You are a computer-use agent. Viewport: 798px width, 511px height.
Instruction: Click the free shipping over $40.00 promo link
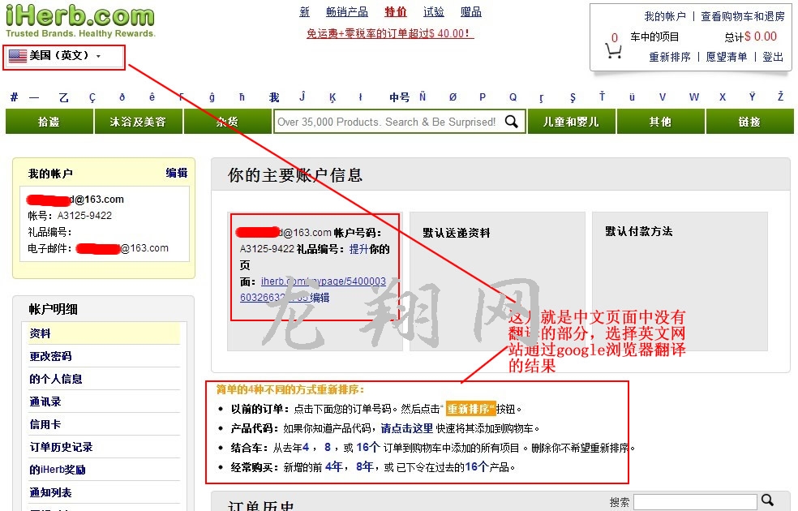(x=390, y=33)
